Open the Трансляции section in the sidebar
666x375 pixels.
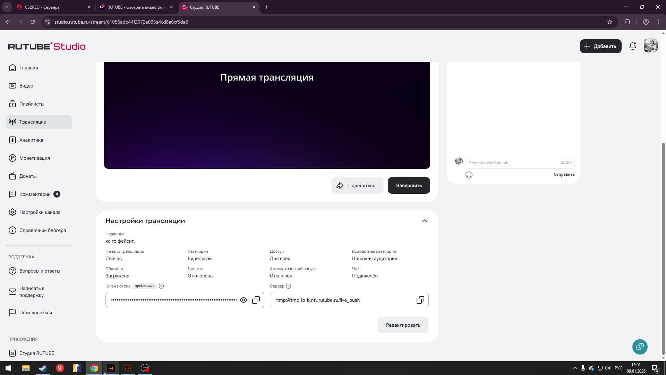click(x=33, y=122)
